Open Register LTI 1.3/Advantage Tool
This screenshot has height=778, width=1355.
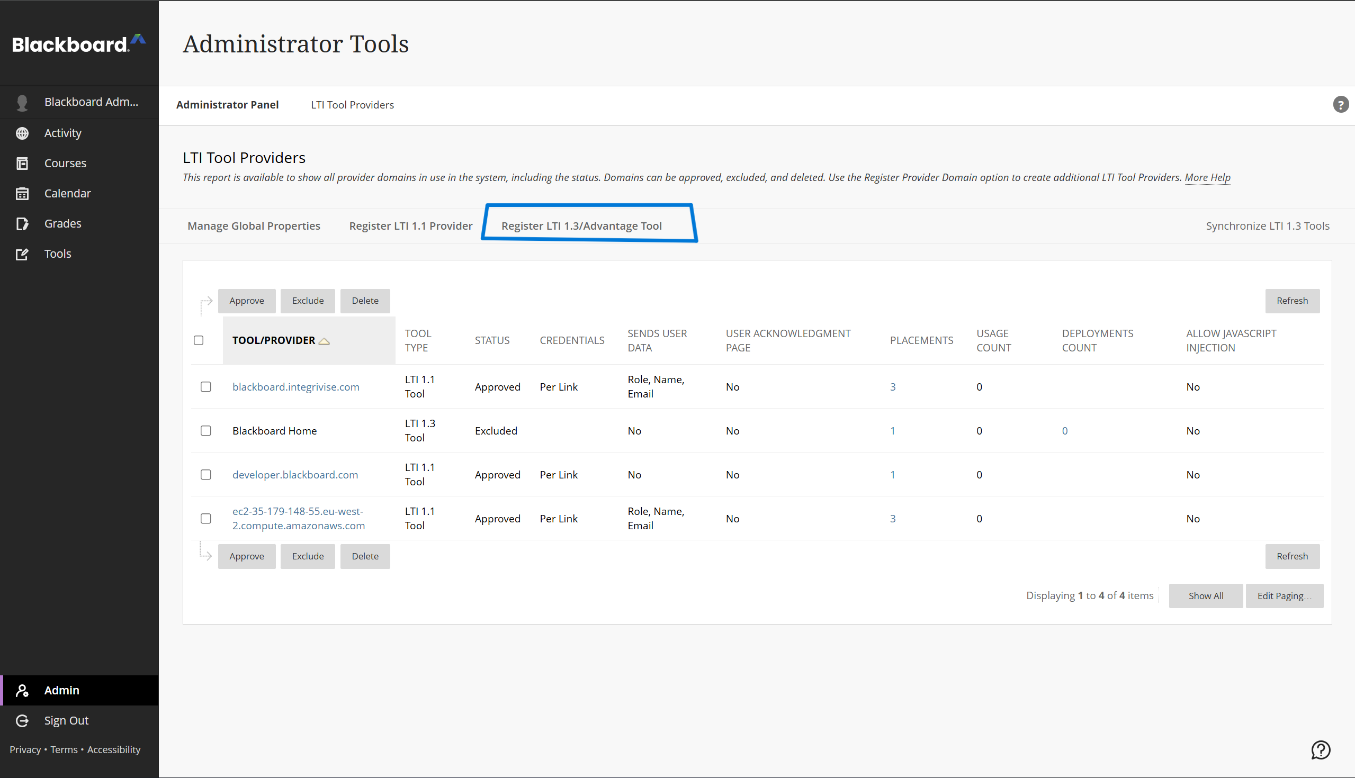(x=581, y=225)
